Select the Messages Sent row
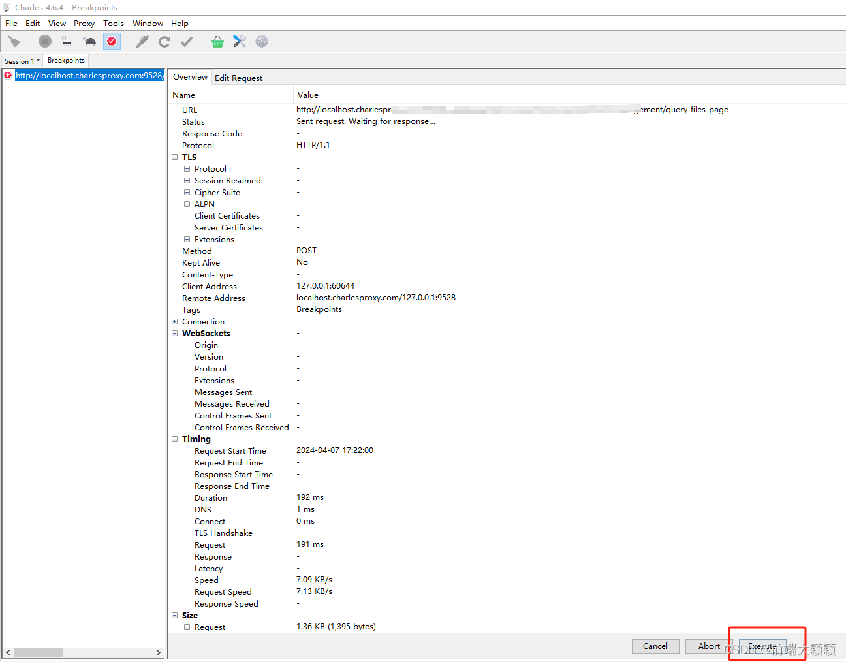Screen dimensions: 846x662 point(507,392)
